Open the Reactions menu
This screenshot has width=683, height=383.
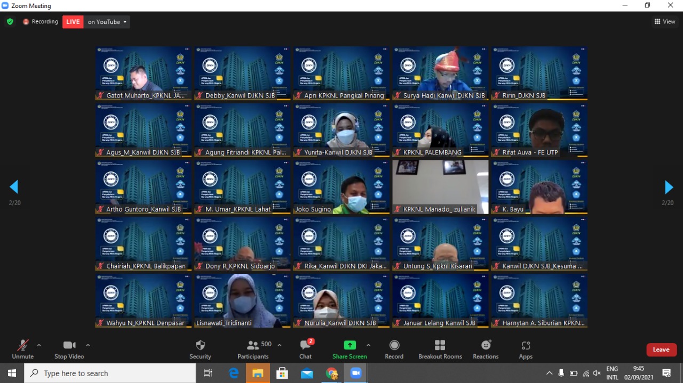coord(486,349)
